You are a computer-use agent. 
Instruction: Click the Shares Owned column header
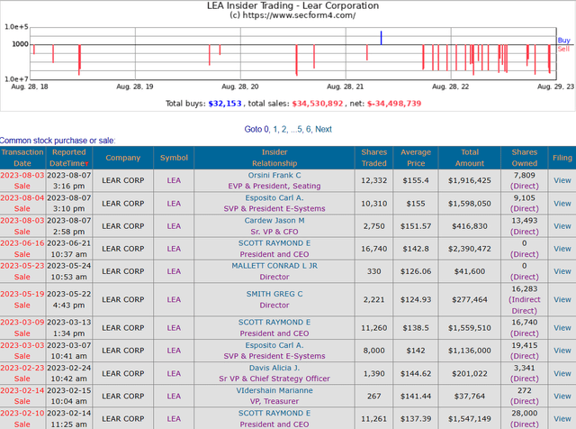(x=524, y=158)
